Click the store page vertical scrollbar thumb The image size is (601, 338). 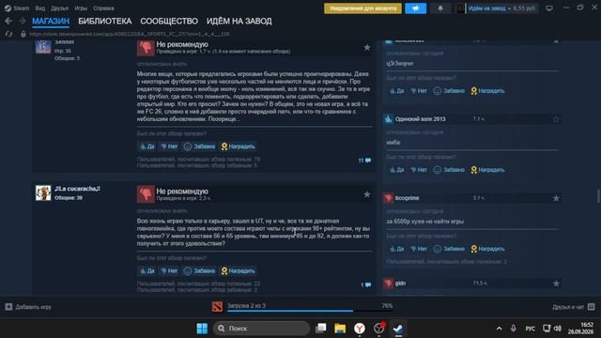tap(598, 196)
